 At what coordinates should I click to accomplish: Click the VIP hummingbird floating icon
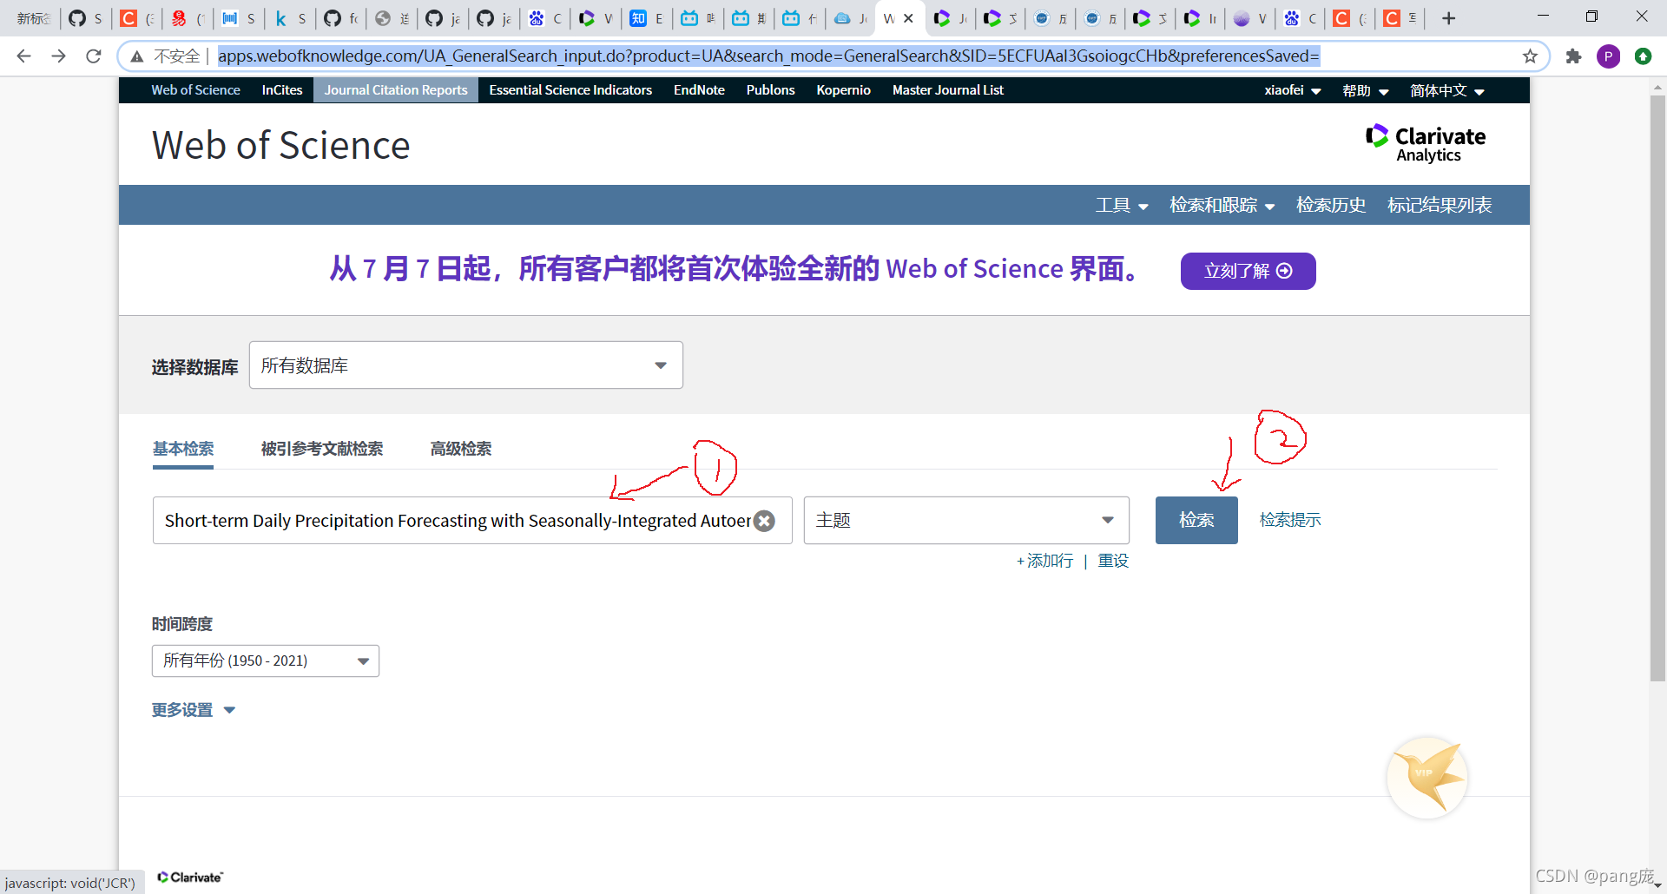(1427, 777)
